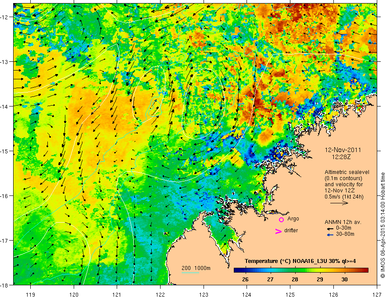386x298 pixels.
Task: Click the magenta Argo circle symbol
Action: [x=281, y=220]
